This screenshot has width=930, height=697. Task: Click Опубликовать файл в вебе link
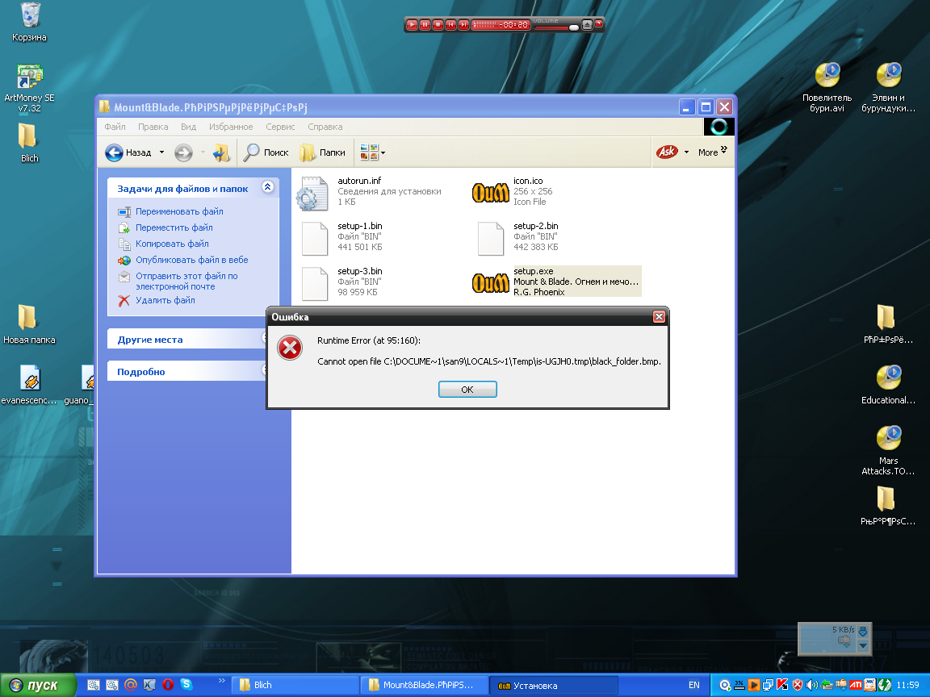point(191,260)
